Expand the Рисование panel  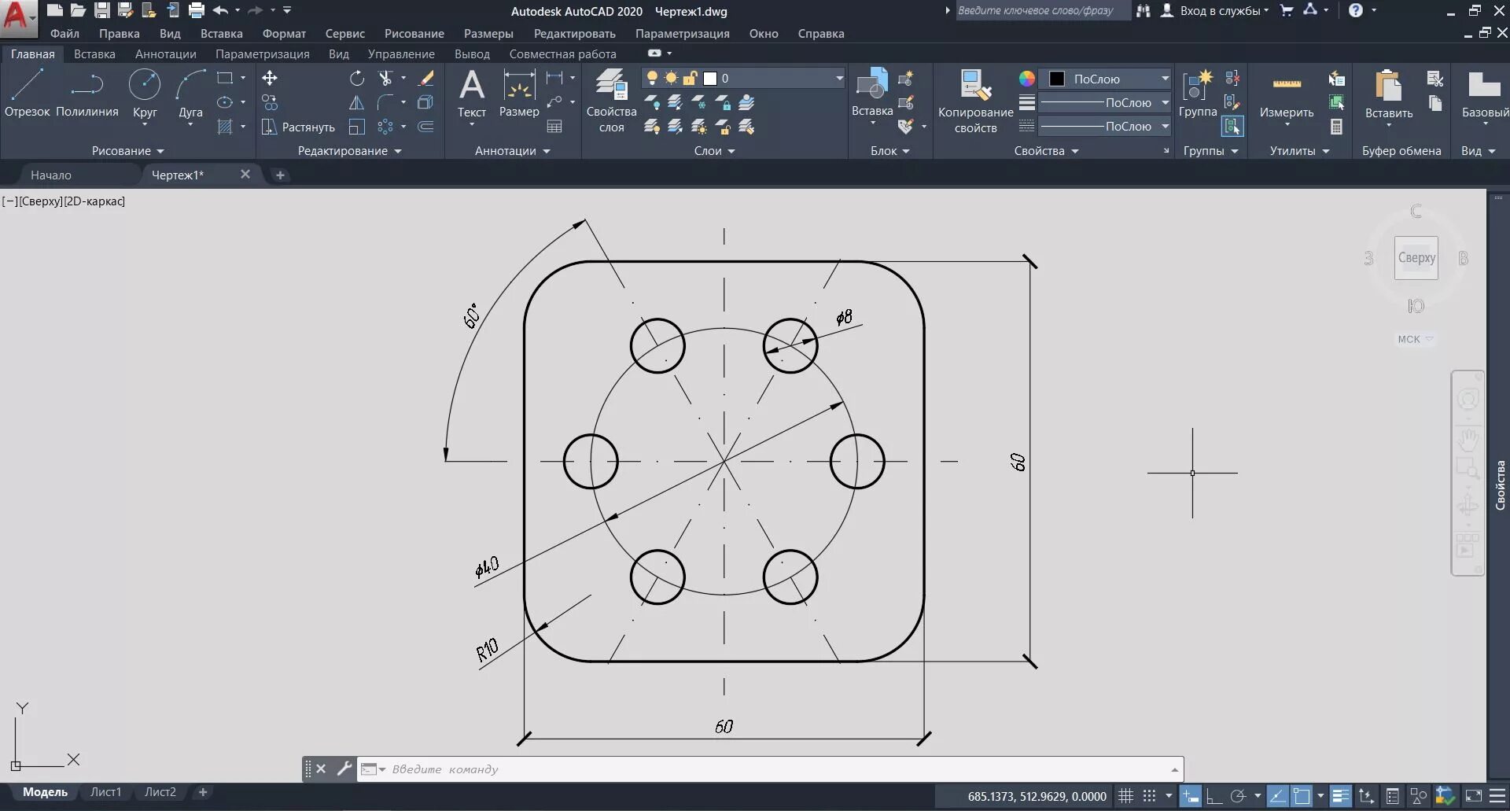[127, 150]
